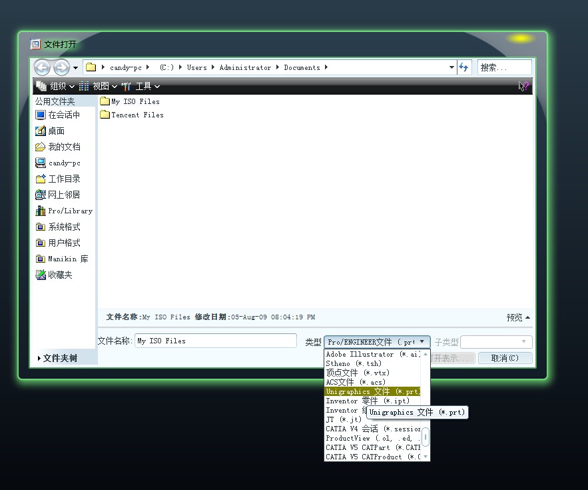Expand arrow after Users in path
The width and height of the screenshot is (588, 490).
click(212, 67)
